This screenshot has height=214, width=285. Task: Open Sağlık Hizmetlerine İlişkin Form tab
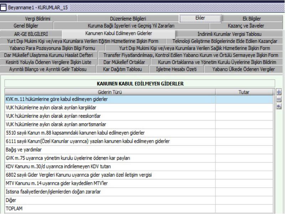pyautogui.click(x=195, y=48)
